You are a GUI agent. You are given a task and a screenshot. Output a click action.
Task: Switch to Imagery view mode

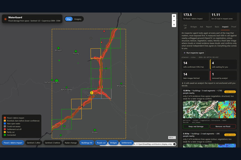pyautogui.click(x=78, y=19)
